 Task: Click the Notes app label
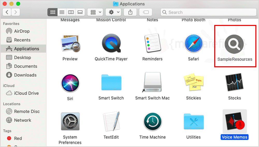[153, 20]
